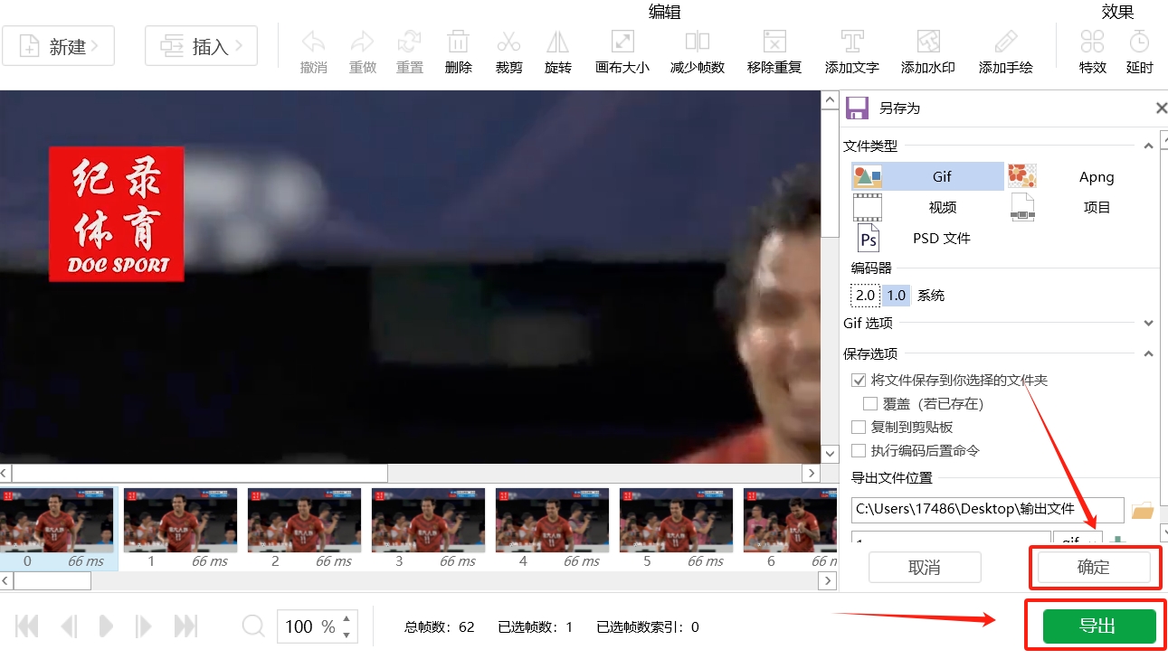Click the 重置 (reset) icon
Image resolution: width=1168 pixels, height=659 pixels.
click(410, 42)
